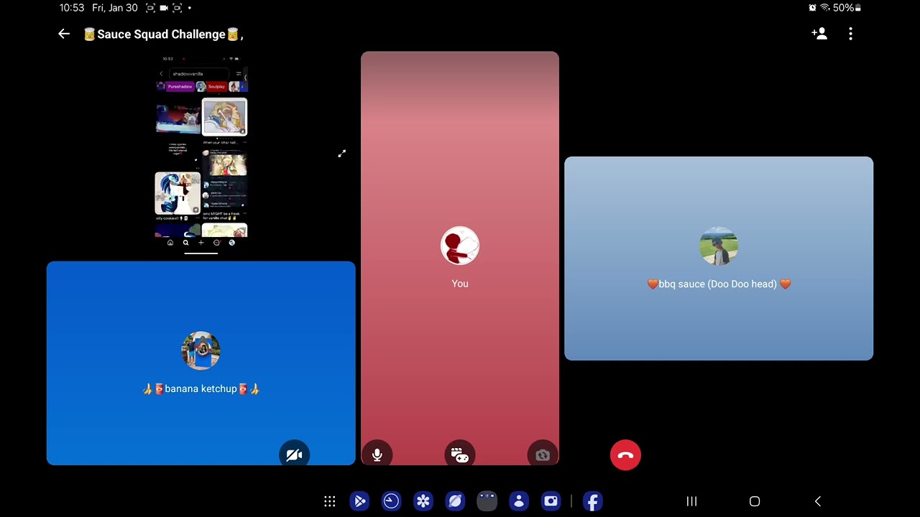Launch Samsung Internet browser from taskbar
Image resolution: width=920 pixels, height=517 pixels.
pos(455,501)
